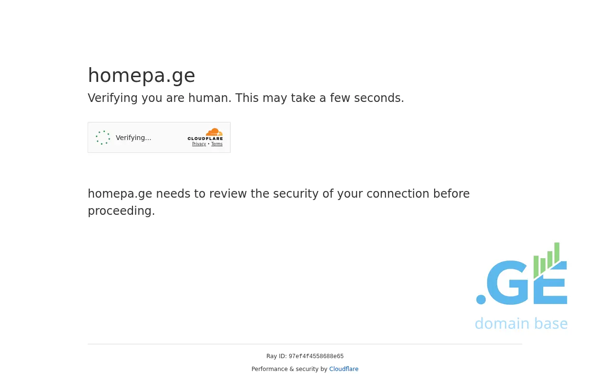Click the 'Verifying...' status label

(x=133, y=138)
